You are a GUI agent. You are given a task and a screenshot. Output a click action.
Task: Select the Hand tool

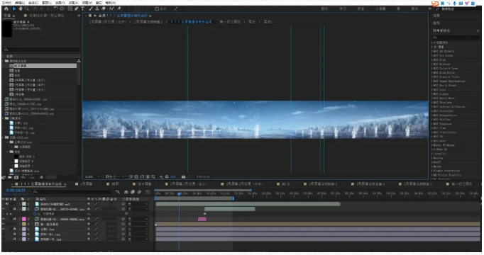[x=21, y=8]
